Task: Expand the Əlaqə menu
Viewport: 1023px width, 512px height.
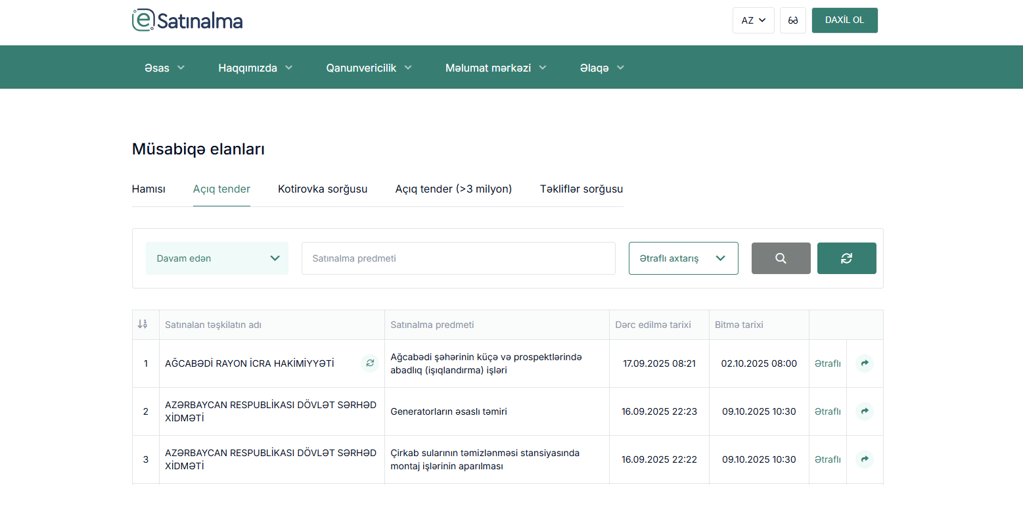Action: 602,68
